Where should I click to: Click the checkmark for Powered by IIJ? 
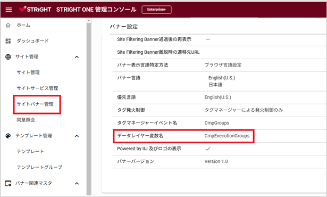[208, 149]
